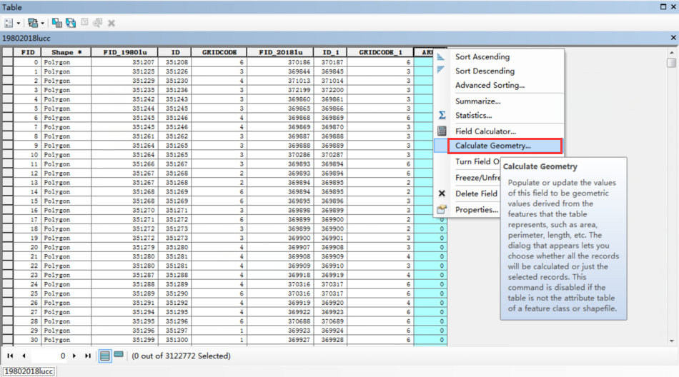Choose Sort Ascending from context menu
Viewport: 679px width, 377px height.
pos(482,56)
